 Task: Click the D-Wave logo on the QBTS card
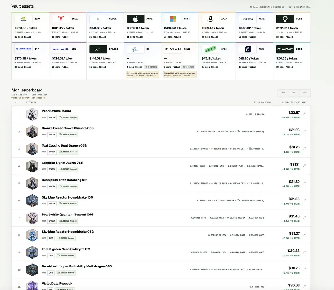[x=285, y=49]
